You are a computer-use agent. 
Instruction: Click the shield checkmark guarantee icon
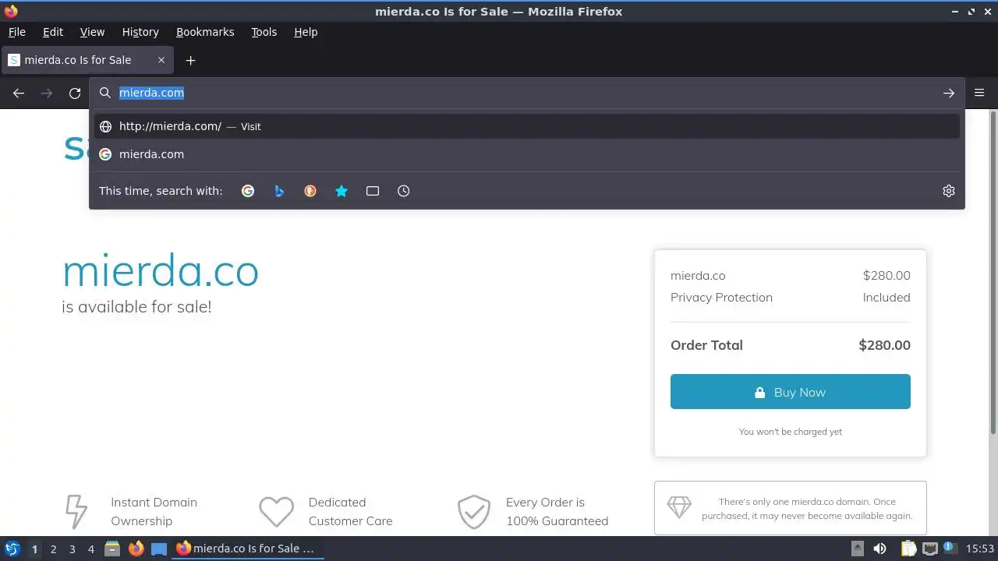473,512
